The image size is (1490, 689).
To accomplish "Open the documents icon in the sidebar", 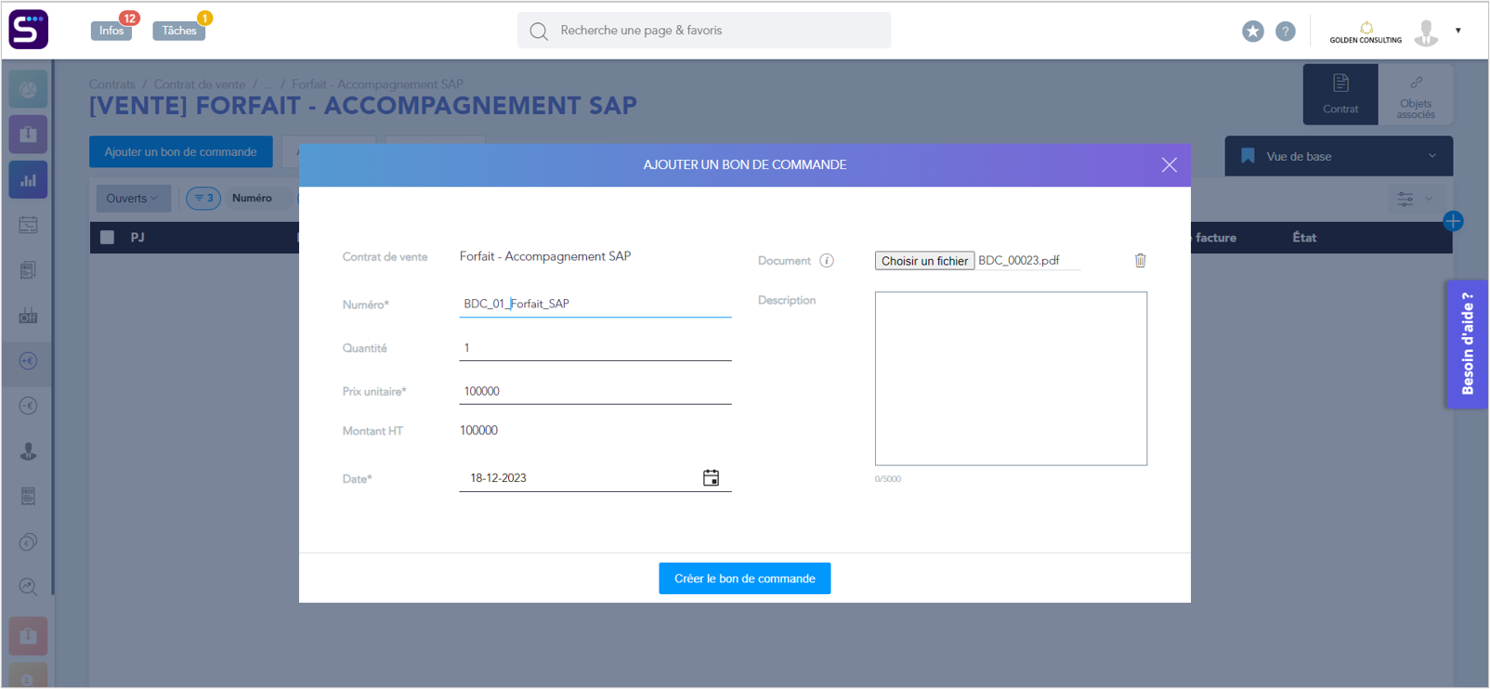I will coord(29,270).
